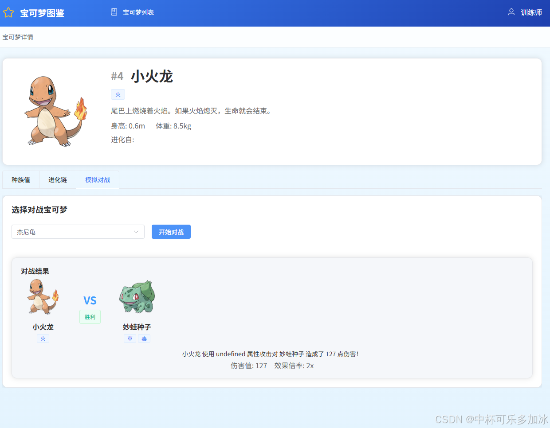This screenshot has height=428, width=550.
Task: Click the 妙蛙种子 battle sprite
Action: click(137, 297)
